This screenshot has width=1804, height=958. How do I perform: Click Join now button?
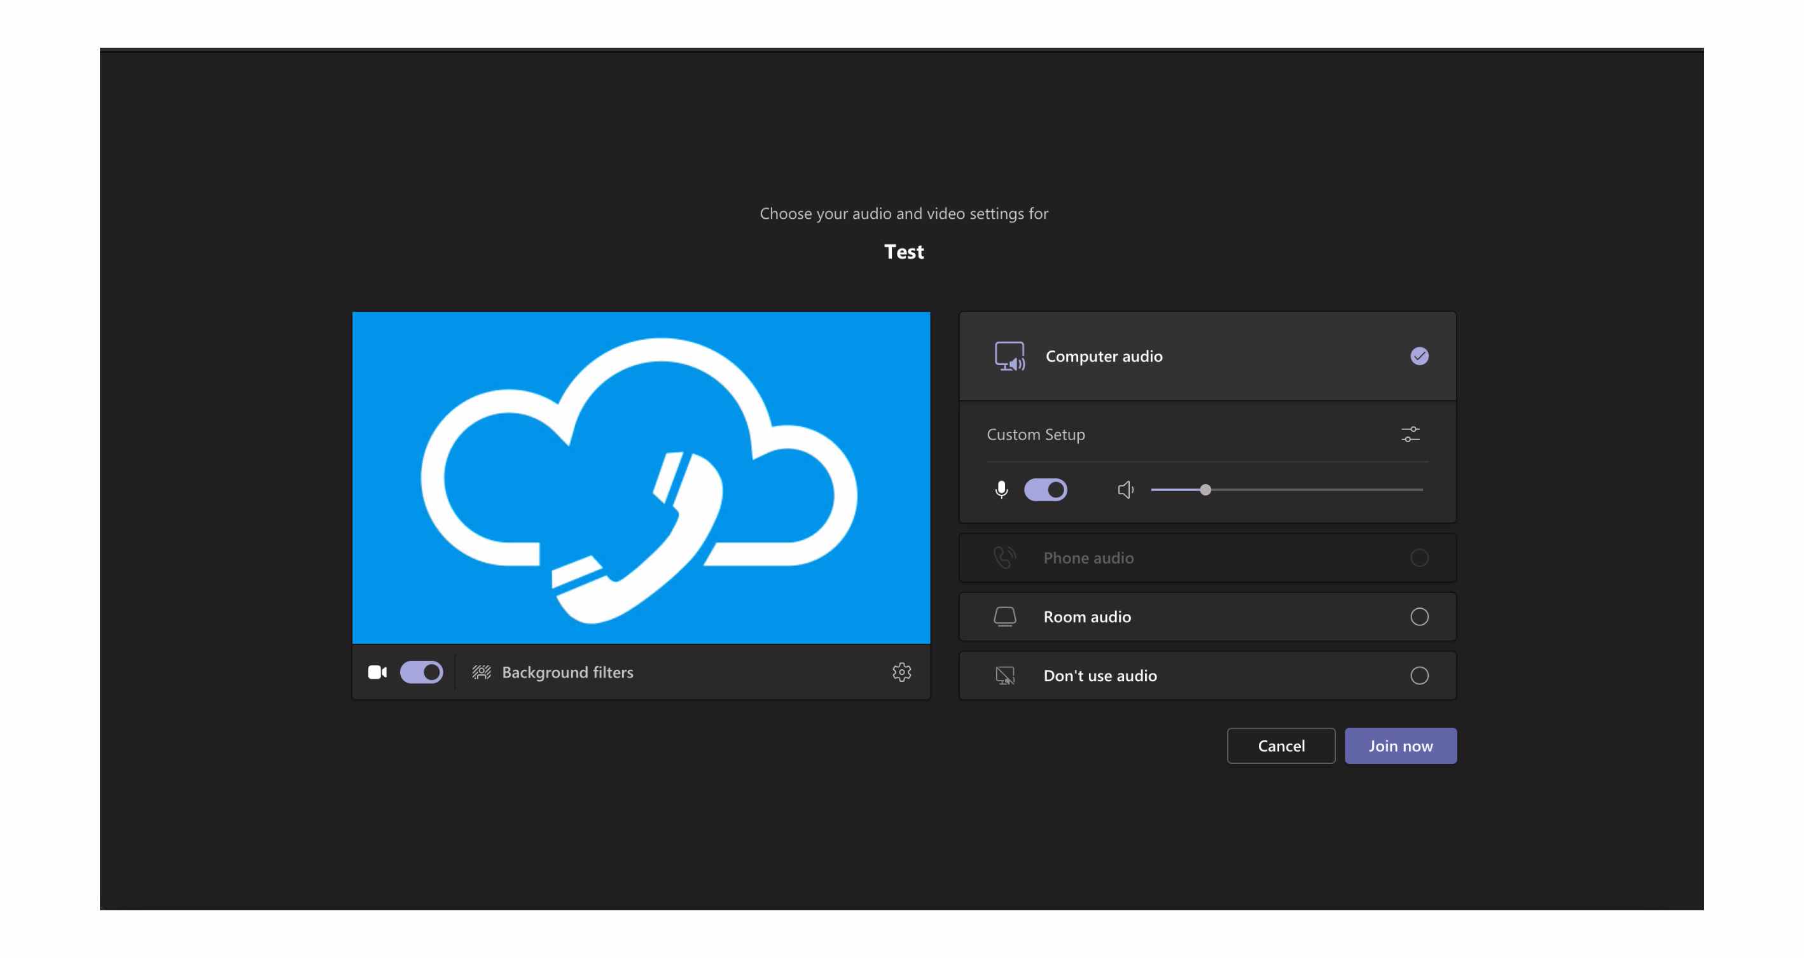pos(1401,746)
